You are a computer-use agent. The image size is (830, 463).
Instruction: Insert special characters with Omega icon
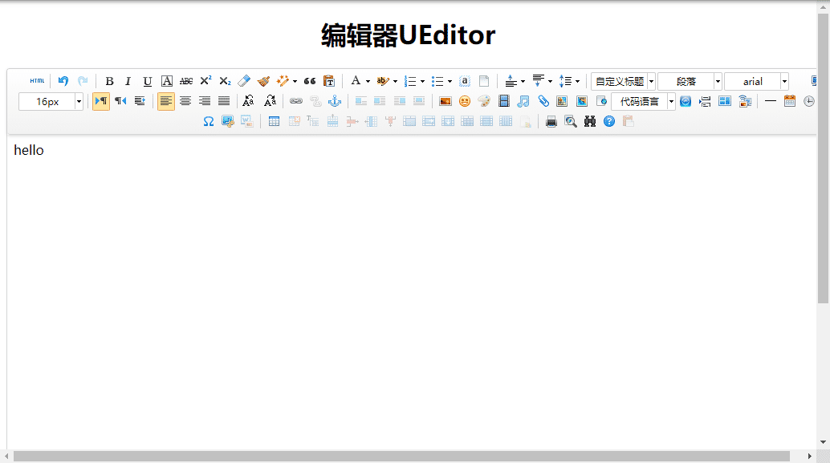[x=209, y=122]
